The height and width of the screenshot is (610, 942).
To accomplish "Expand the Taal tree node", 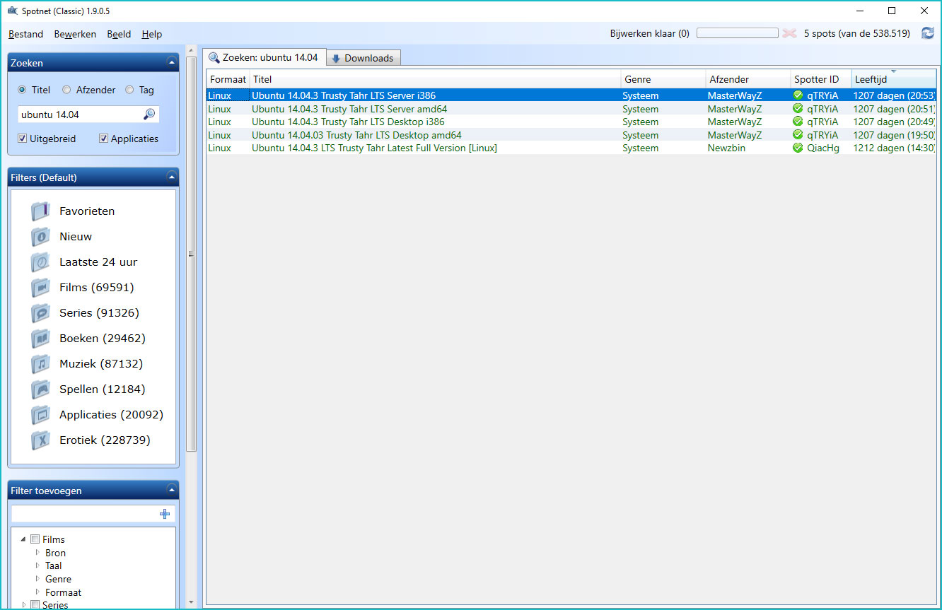I will pos(37,565).
